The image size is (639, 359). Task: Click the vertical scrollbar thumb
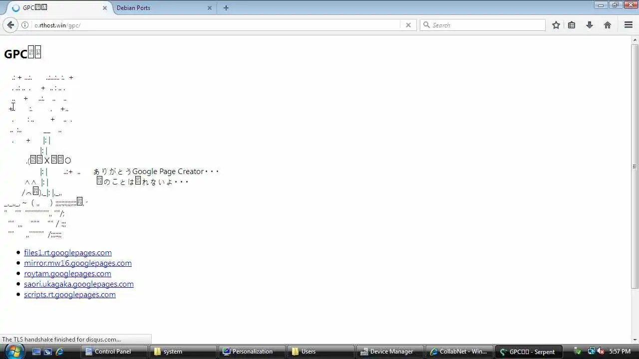tap(635, 167)
